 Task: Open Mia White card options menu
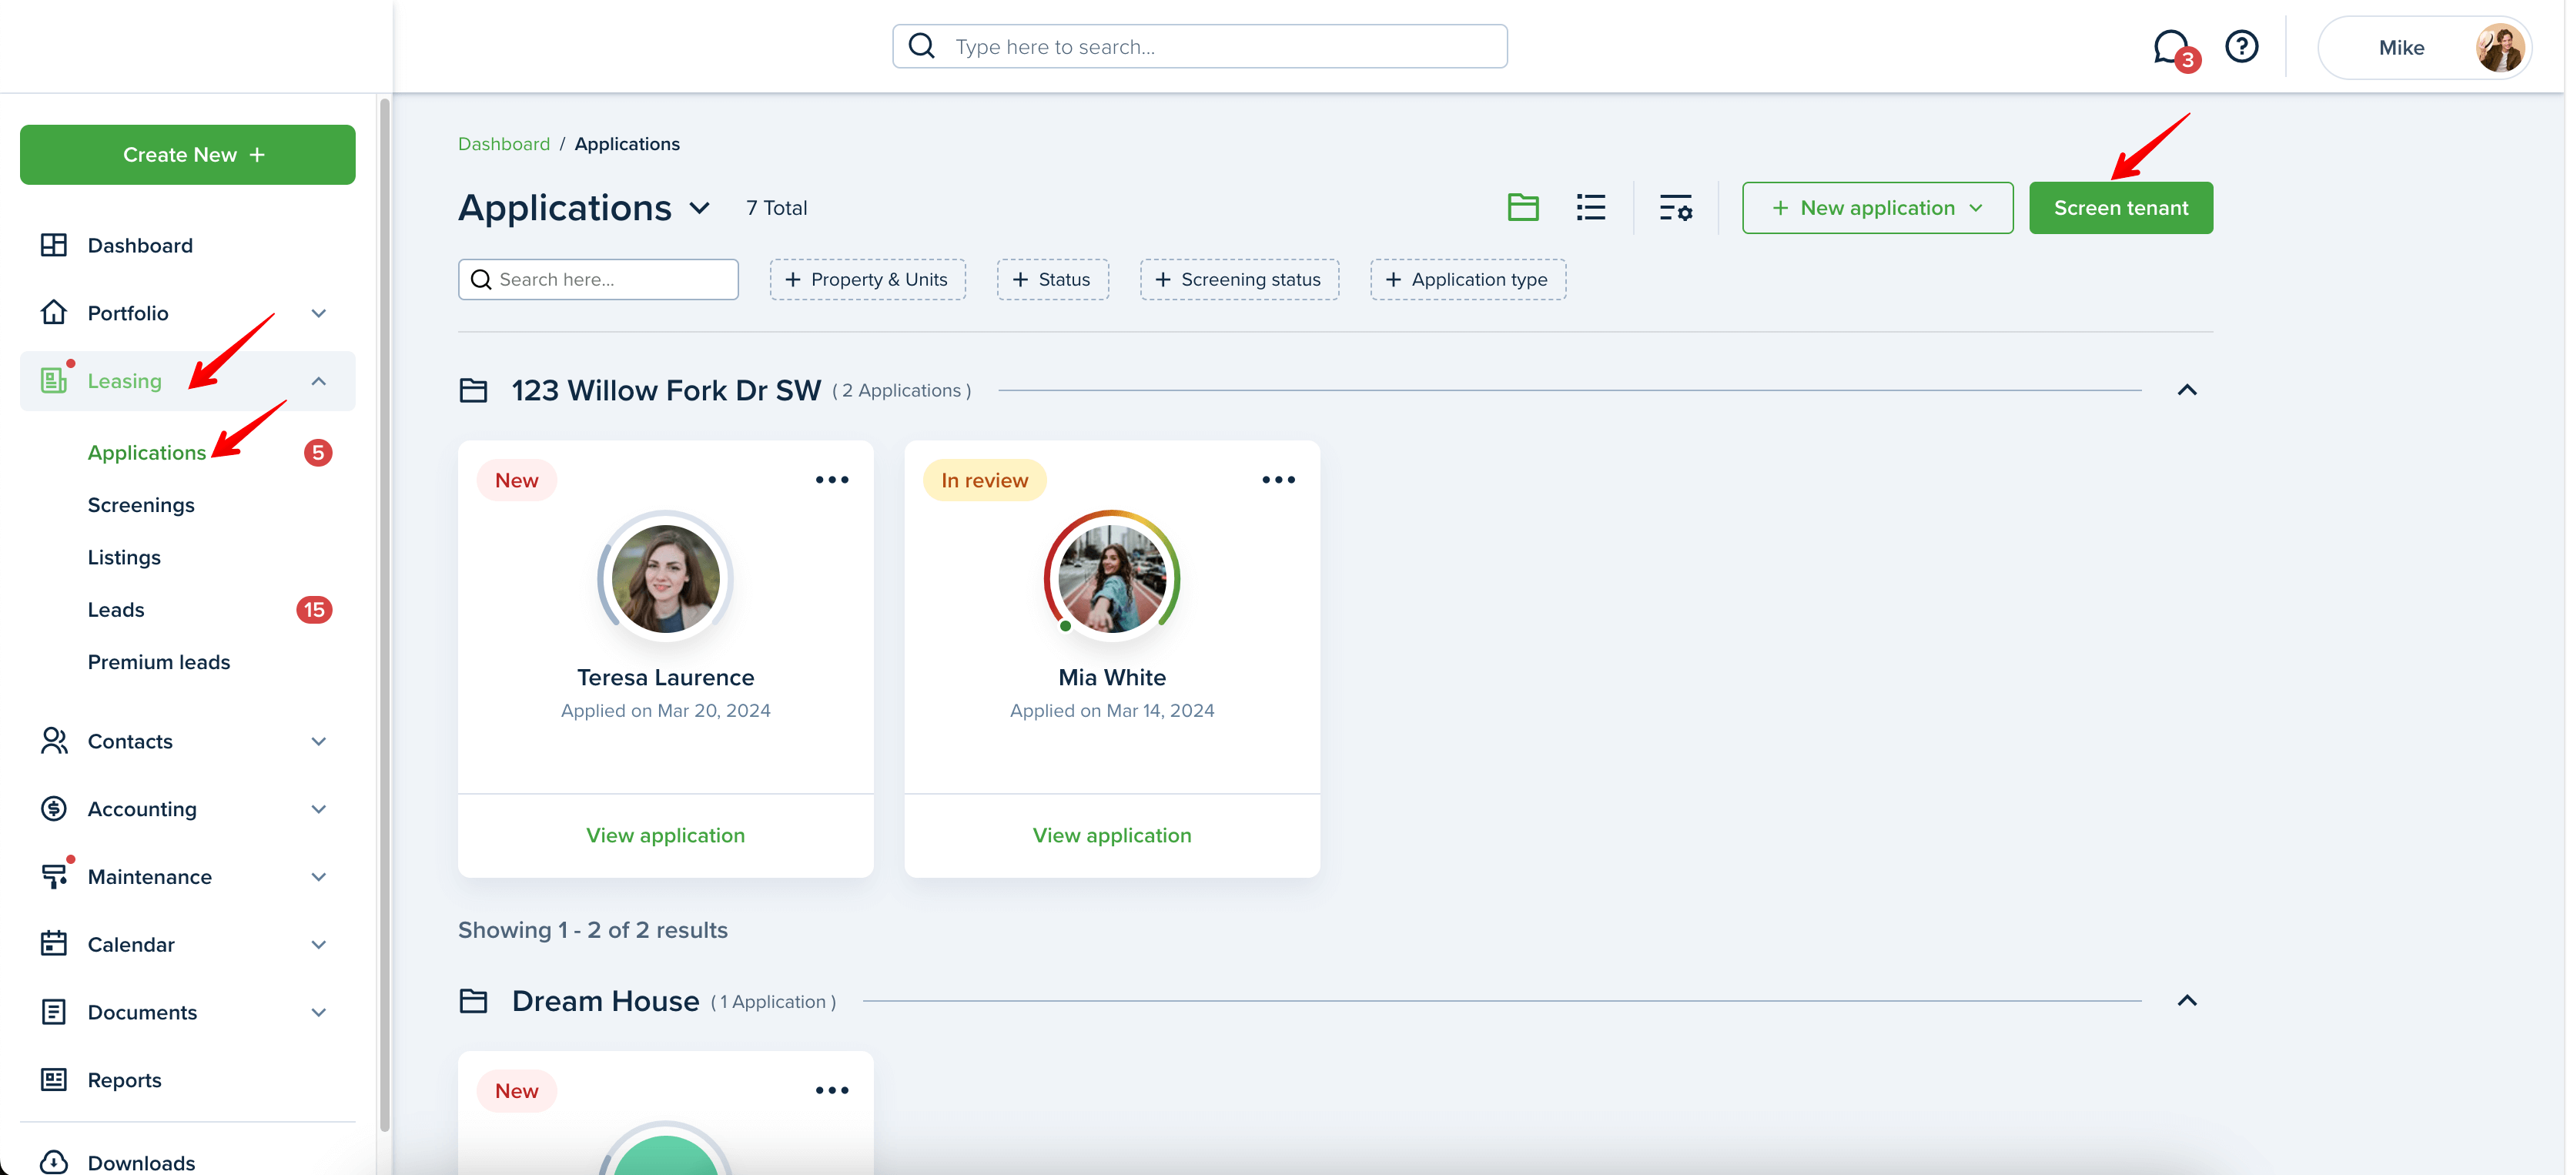point(1279,480)
